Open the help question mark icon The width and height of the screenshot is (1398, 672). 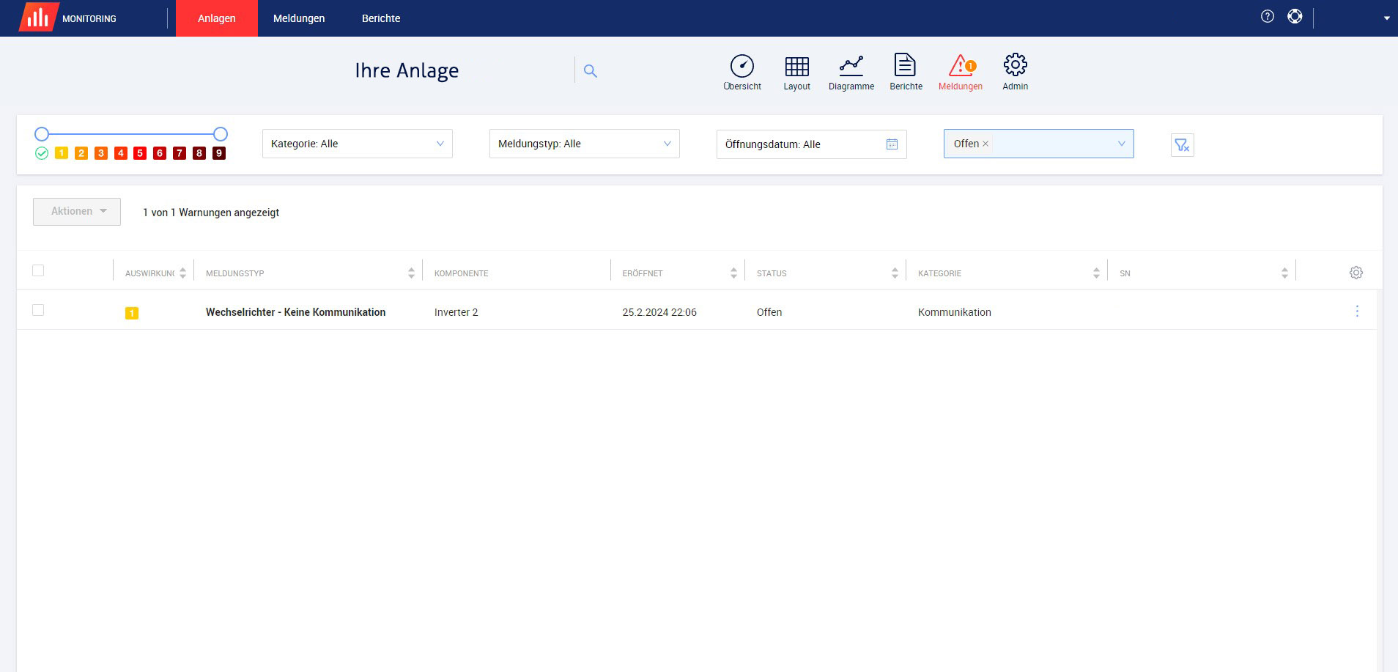pos(1267,16)
